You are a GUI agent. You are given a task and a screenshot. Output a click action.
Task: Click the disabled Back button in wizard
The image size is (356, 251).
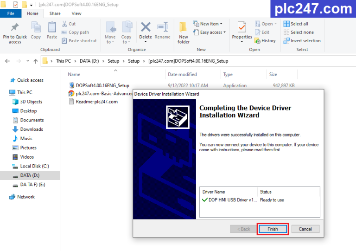[243, 229]
